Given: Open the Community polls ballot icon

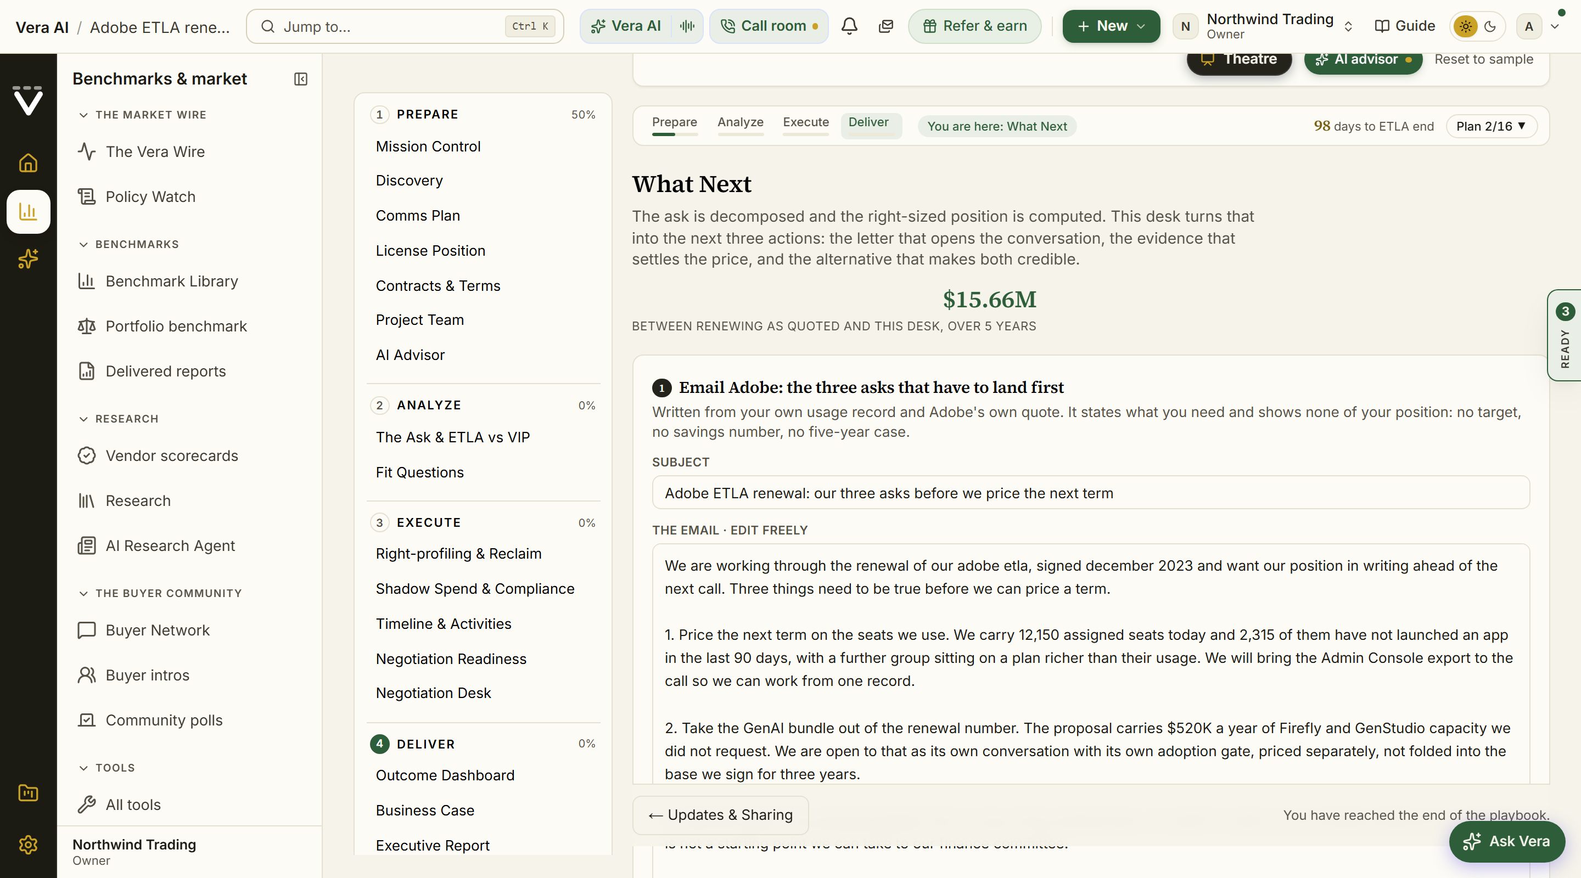Looking at the screenshot, I should [87, 720].
